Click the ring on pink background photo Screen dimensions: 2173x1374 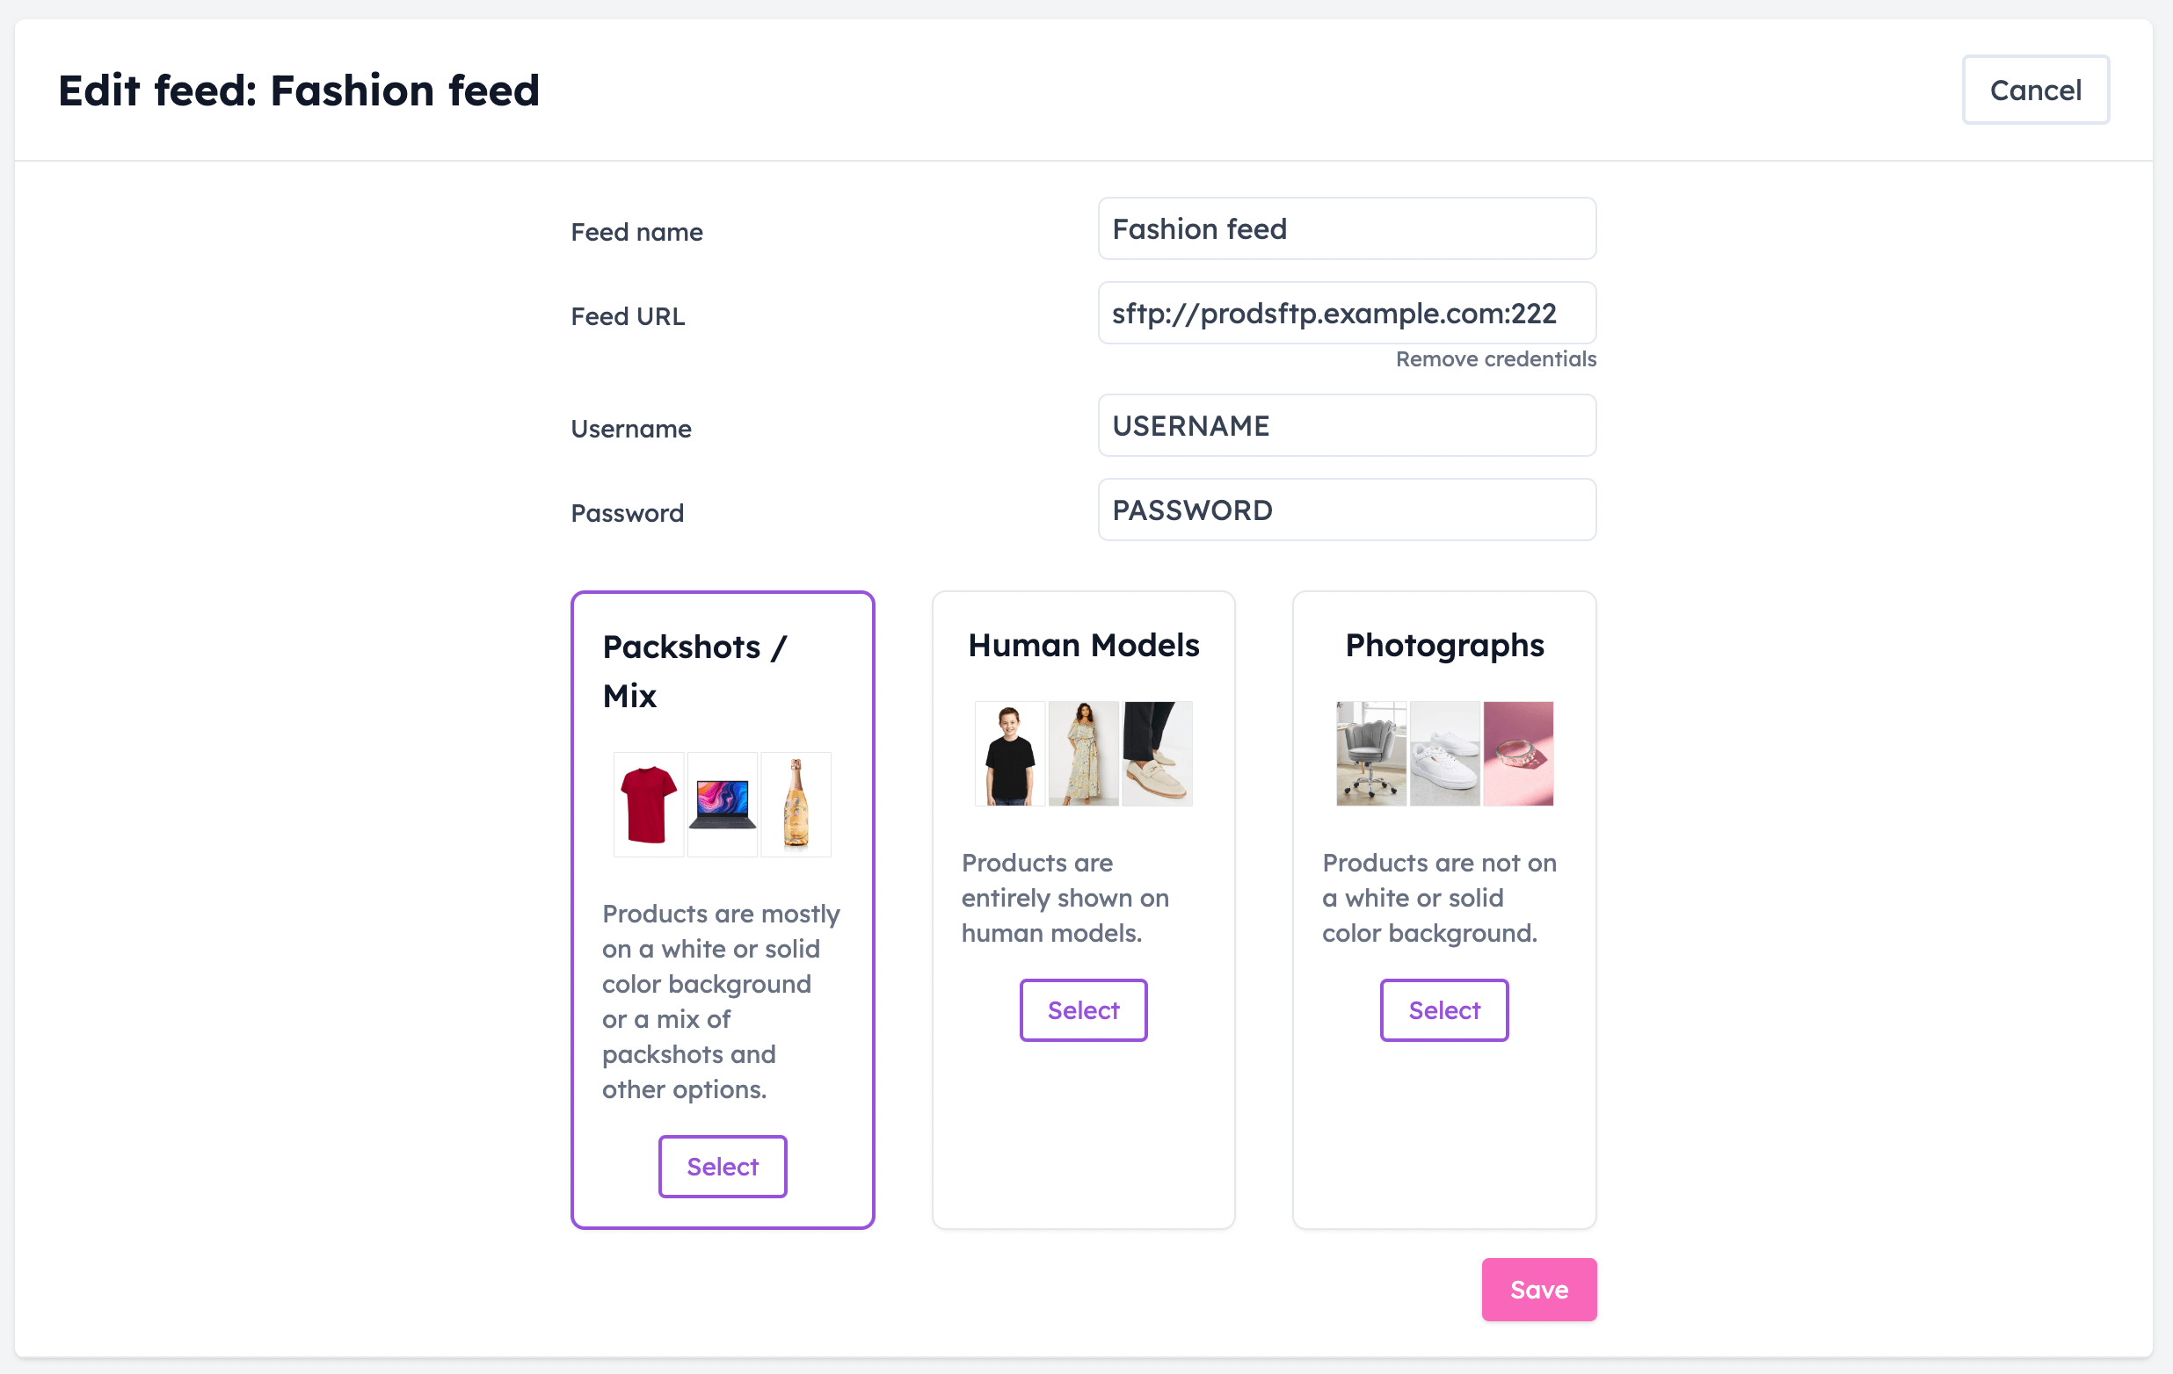(1518, 754)
